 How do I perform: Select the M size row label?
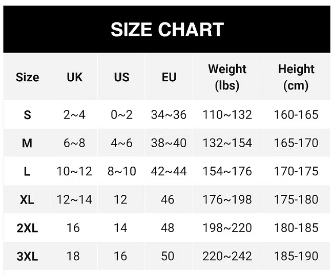point(27,143)
